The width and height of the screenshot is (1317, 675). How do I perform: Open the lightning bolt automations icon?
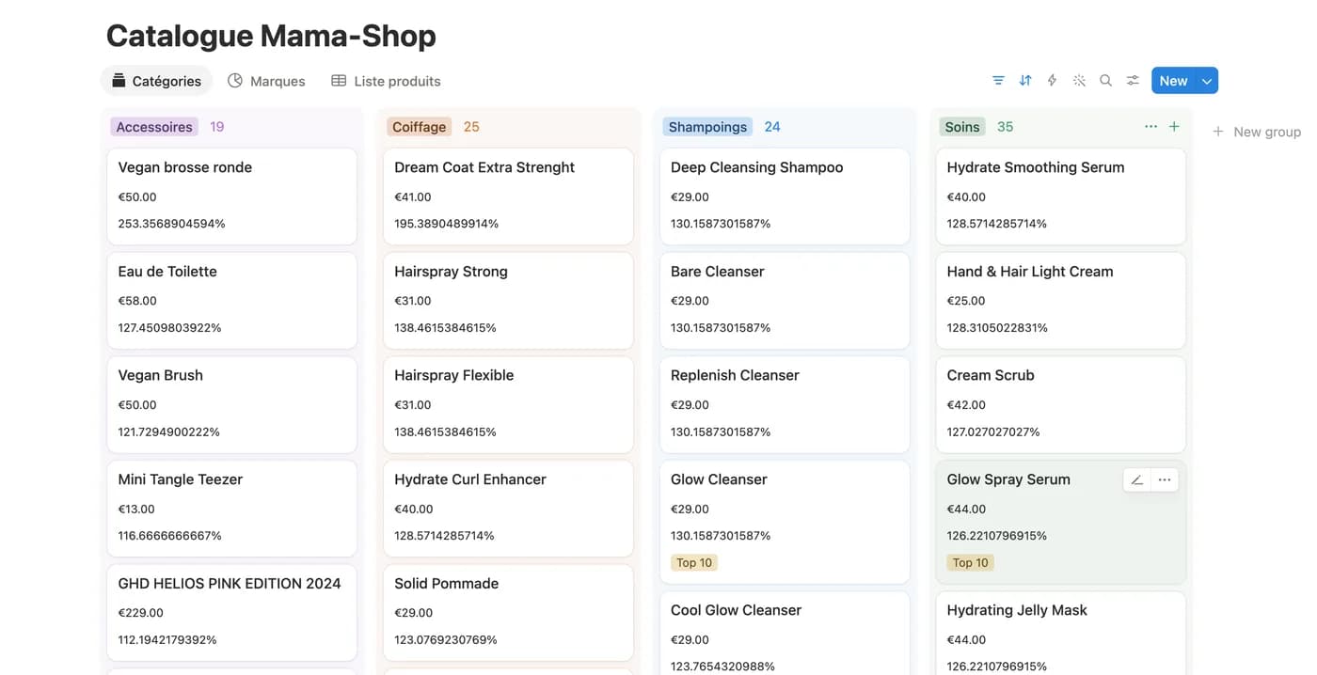(1052, 81)
